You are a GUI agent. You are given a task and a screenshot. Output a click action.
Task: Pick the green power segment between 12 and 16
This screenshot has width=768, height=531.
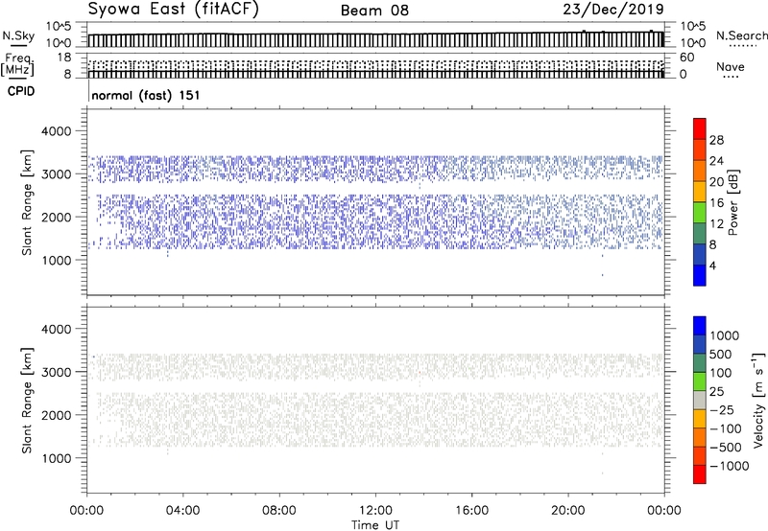click(700, 213)
